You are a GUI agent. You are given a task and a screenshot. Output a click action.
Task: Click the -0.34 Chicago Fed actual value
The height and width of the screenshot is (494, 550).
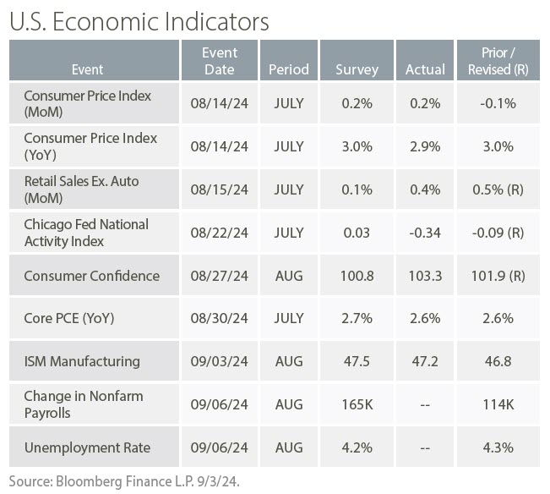click(x=425, y=233)
